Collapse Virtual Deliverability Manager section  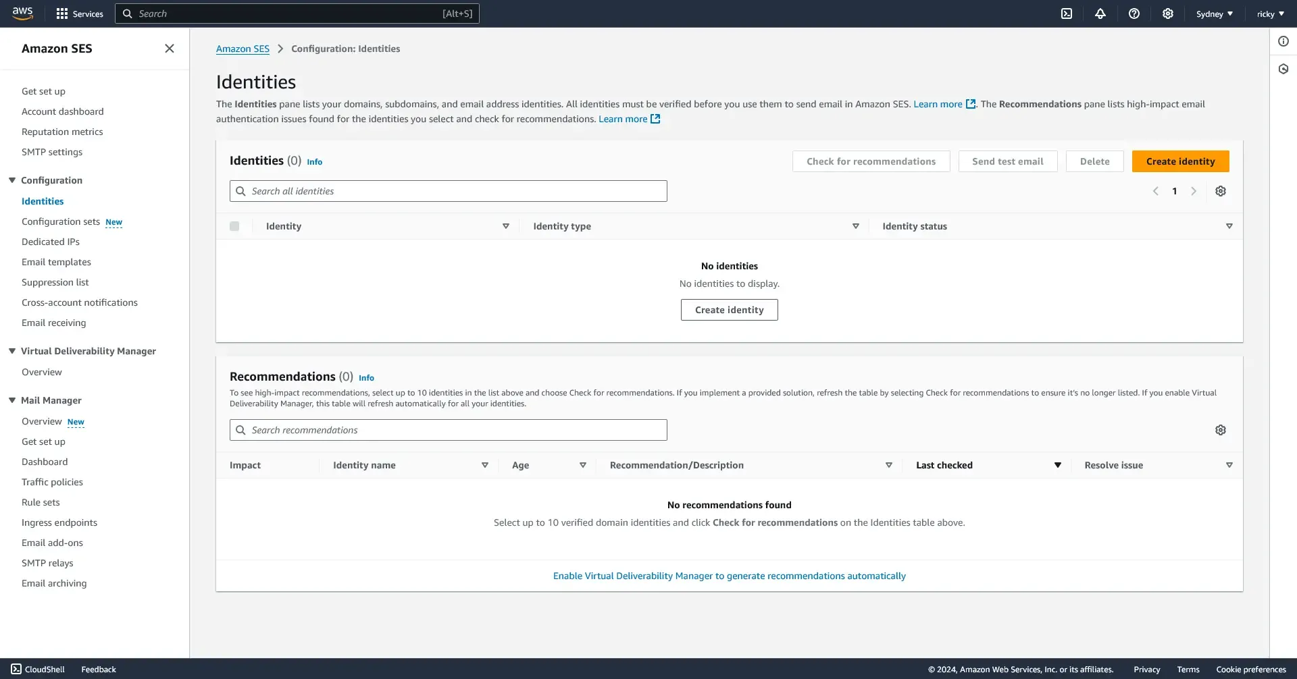(x=12, y=351)
